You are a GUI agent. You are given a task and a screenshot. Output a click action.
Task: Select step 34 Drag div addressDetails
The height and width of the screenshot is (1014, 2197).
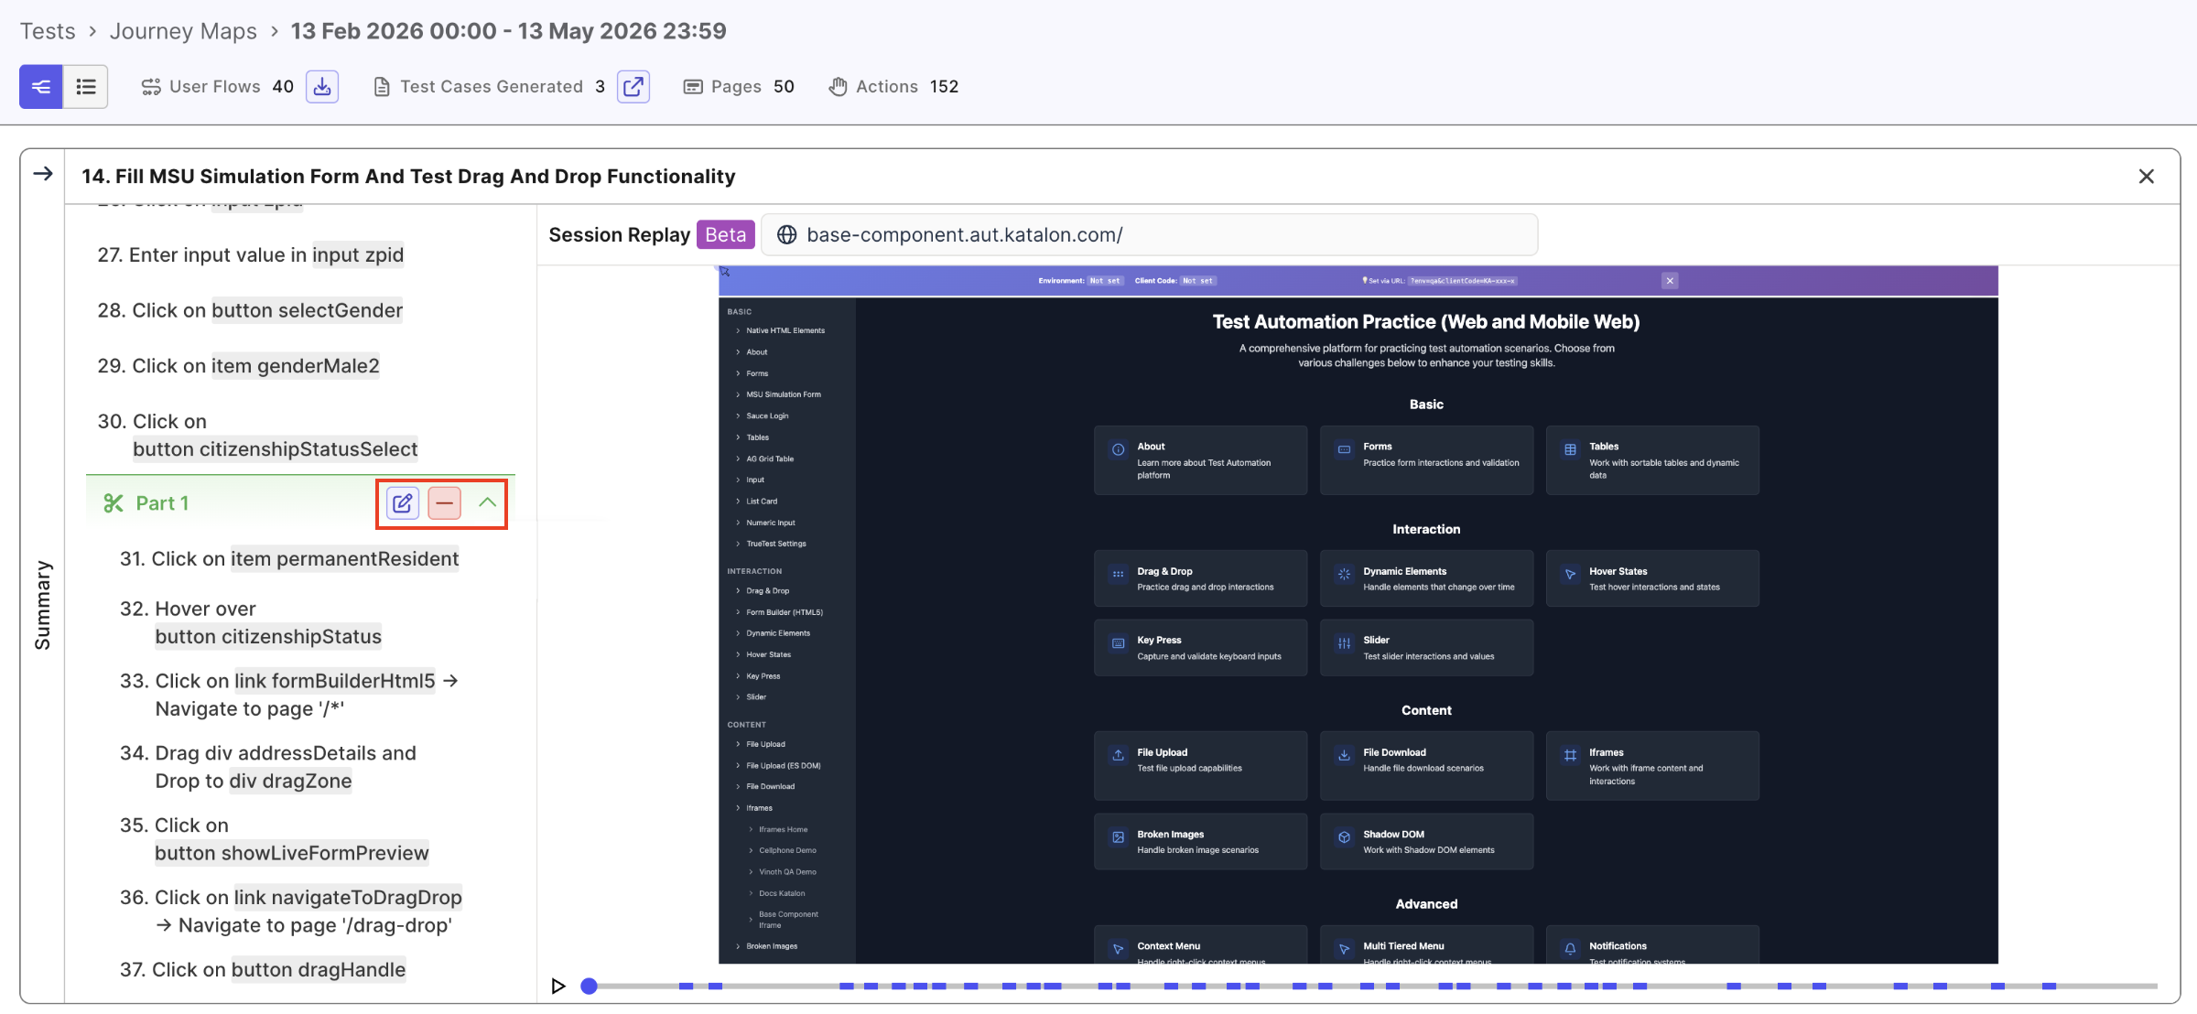pos(268,767)
